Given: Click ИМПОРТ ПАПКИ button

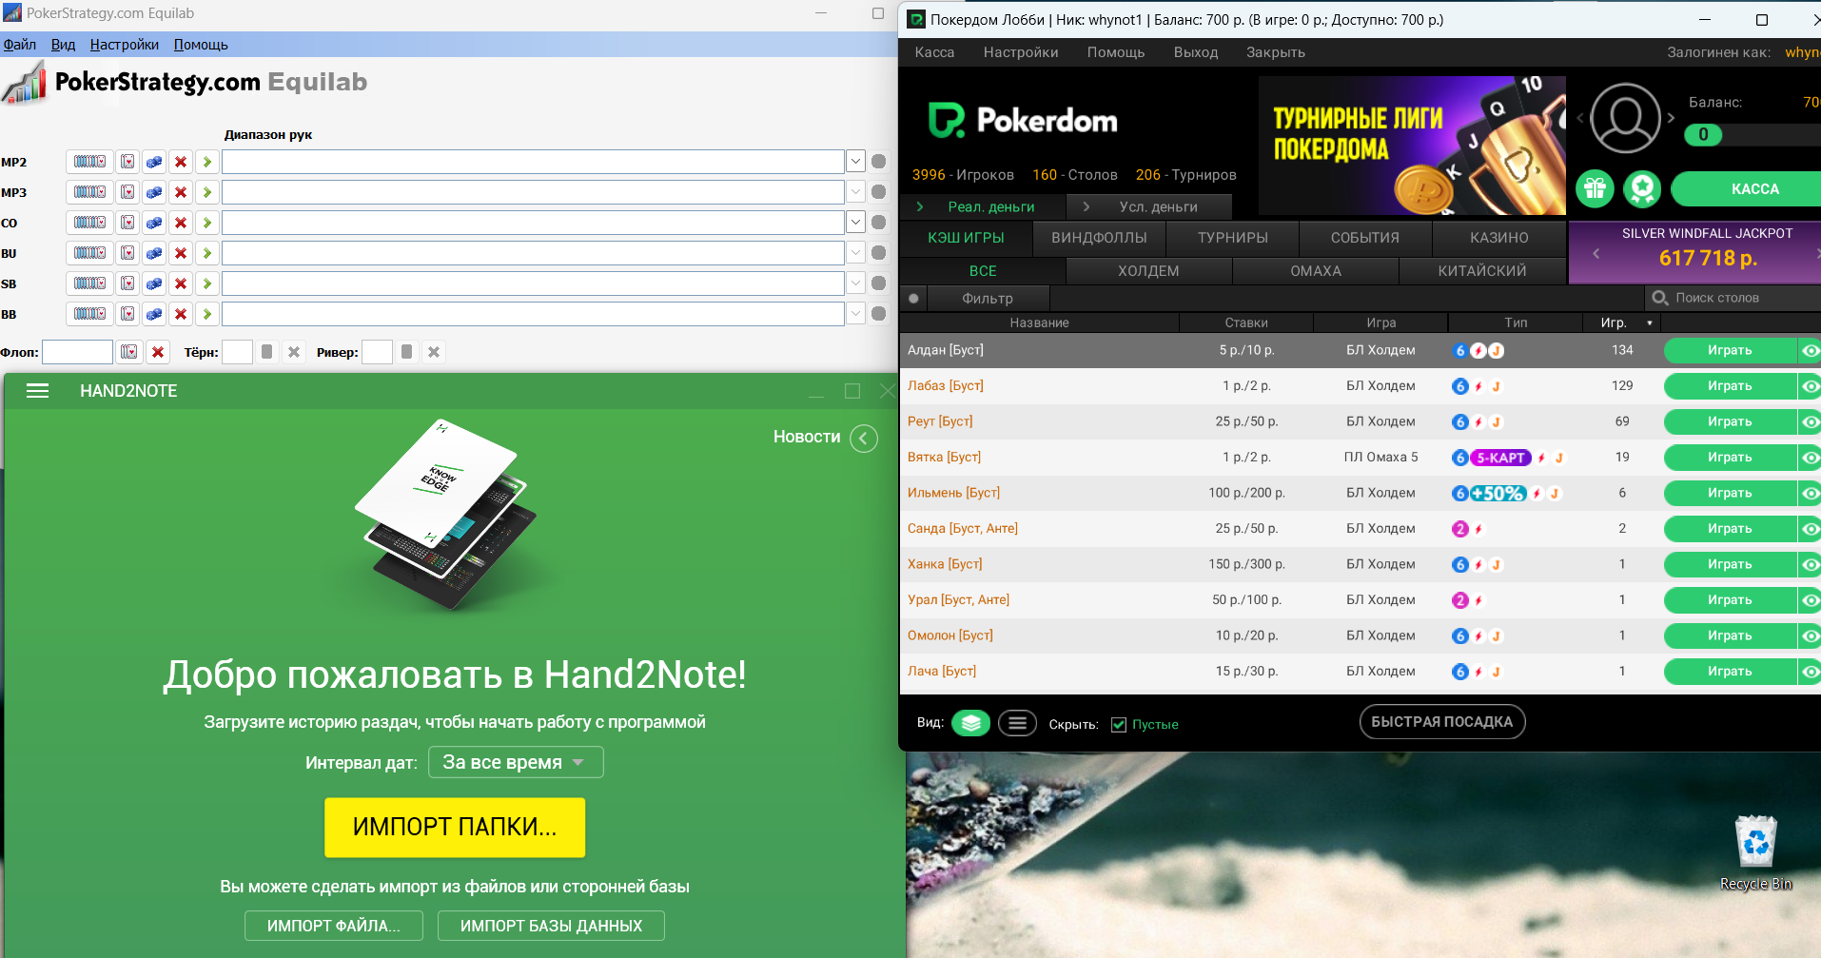Looking at the screenshot, I should click(x=455, y=827).
